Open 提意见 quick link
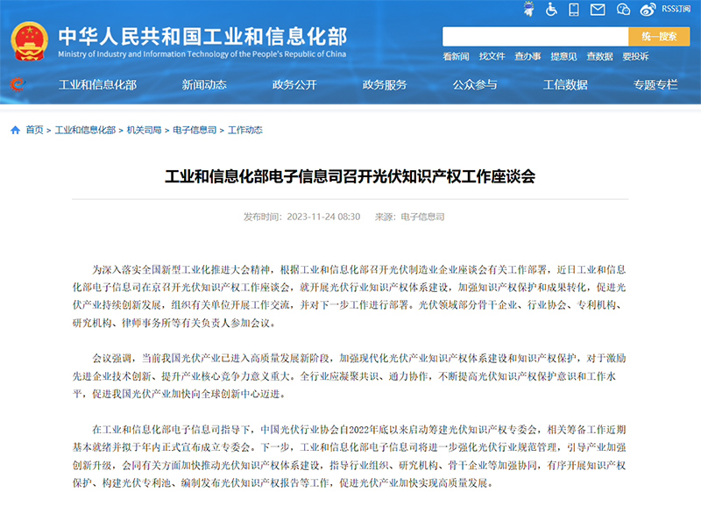Screen dimensions: 701x521 coord(563,56)
